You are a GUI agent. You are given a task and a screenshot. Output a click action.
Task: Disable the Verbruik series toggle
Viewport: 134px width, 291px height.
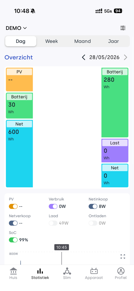coord(53,206)
